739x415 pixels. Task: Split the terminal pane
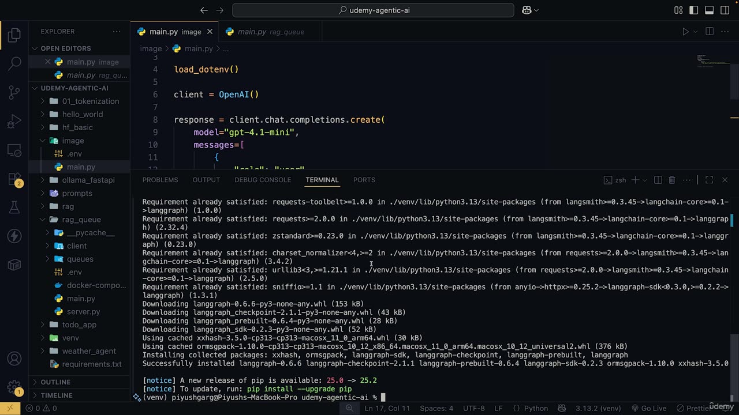coord(658,180)
